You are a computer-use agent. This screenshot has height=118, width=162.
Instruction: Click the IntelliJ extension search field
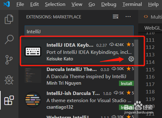79,31
